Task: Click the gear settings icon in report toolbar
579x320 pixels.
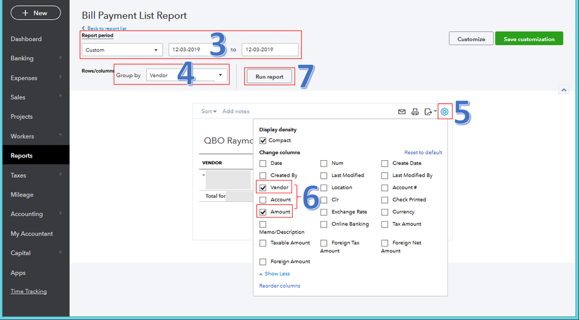Action: coord(445,111)
